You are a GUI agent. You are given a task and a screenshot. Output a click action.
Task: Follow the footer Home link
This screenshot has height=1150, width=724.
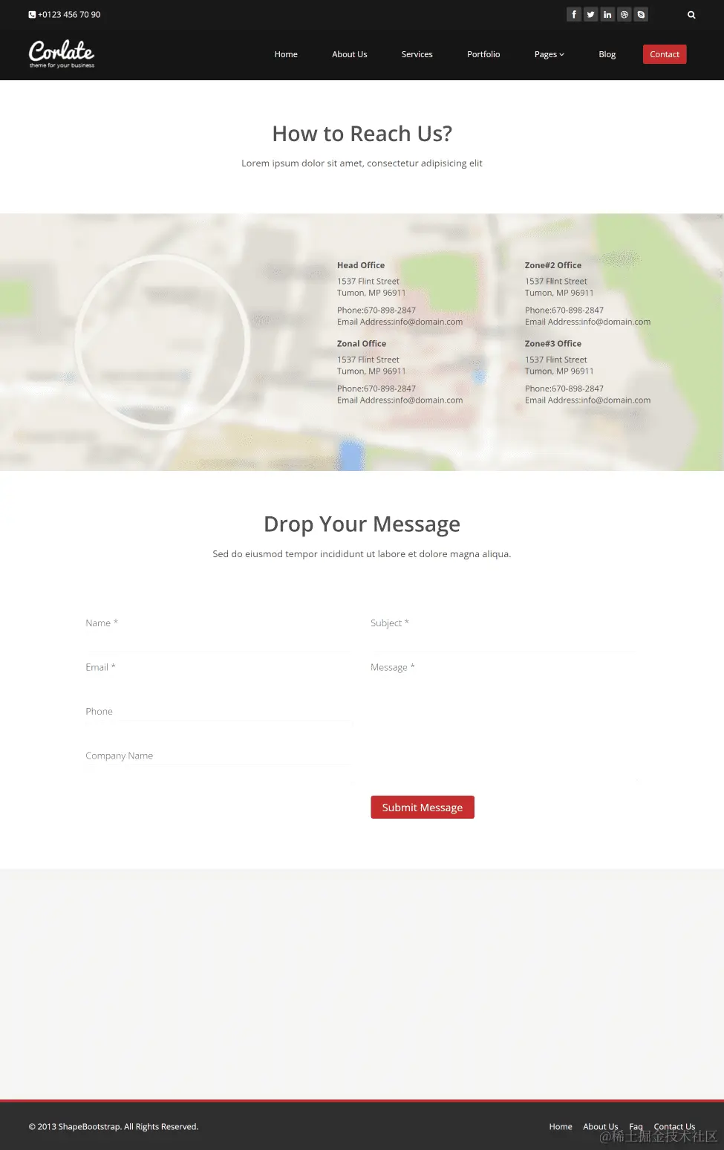click(561, 1126)
